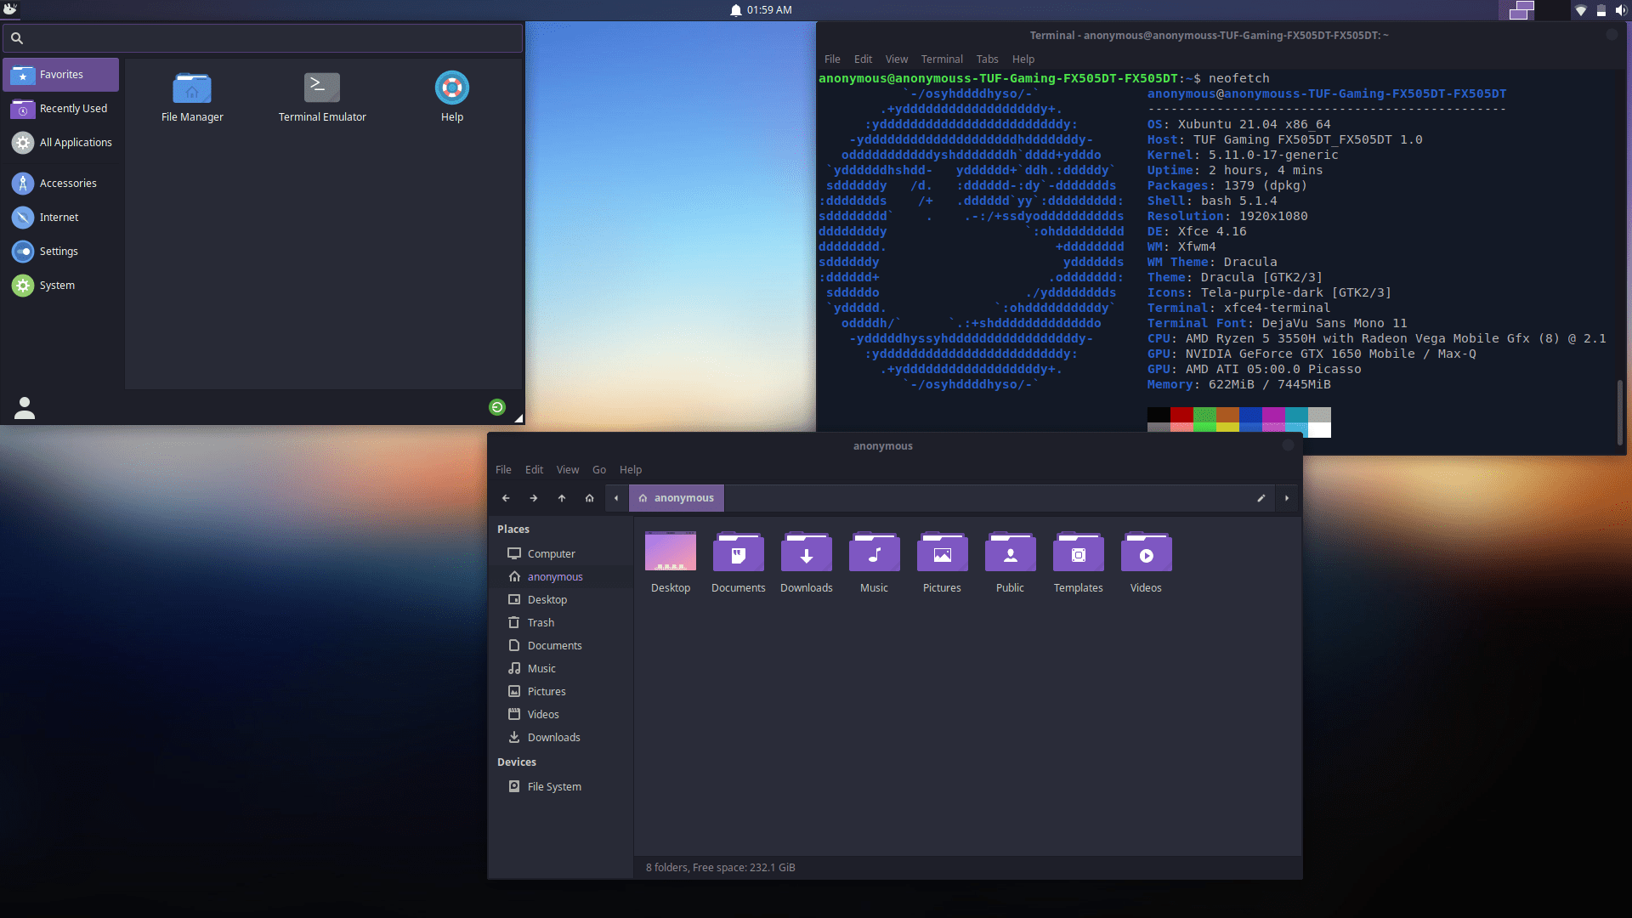
Task: Click the network icon in system tray
Action: (1580, 10)
